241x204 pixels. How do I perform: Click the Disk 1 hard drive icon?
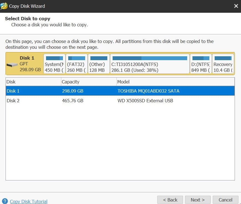tap(12, 65)
